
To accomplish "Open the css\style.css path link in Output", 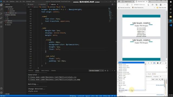I will point(52,77).
